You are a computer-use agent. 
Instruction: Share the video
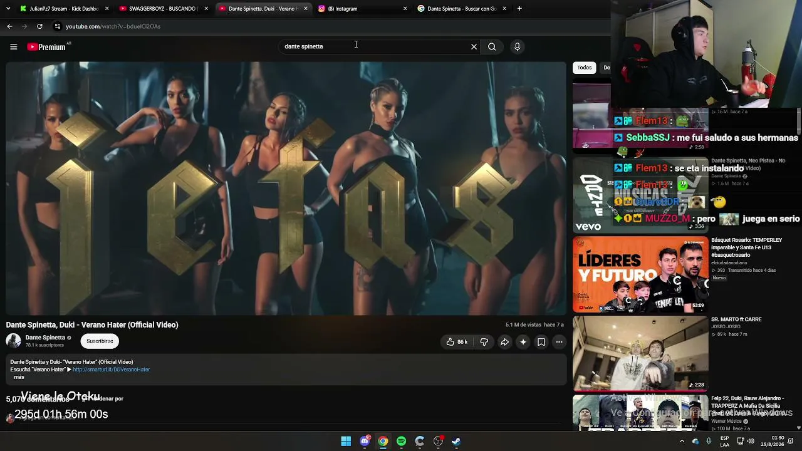pos(504,342)
